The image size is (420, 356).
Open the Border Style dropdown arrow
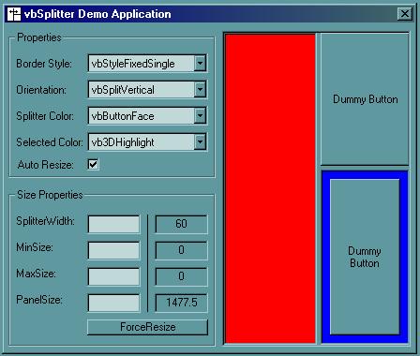pyautogui.click(x=200, y=64)
